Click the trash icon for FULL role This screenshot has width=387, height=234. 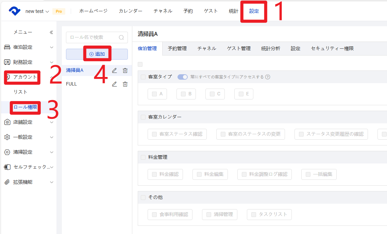coord(125,84)
